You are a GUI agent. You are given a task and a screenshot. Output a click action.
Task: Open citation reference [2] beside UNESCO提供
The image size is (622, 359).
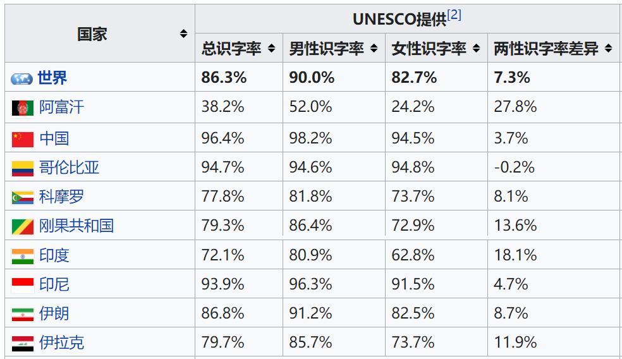tap(454, 15)
